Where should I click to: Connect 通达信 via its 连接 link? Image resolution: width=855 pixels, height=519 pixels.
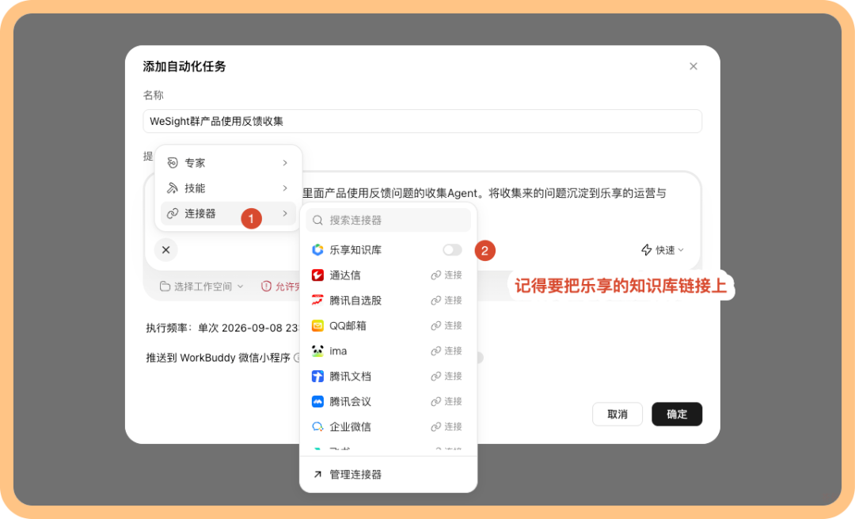pyautogui.click(x=446, y=275)
